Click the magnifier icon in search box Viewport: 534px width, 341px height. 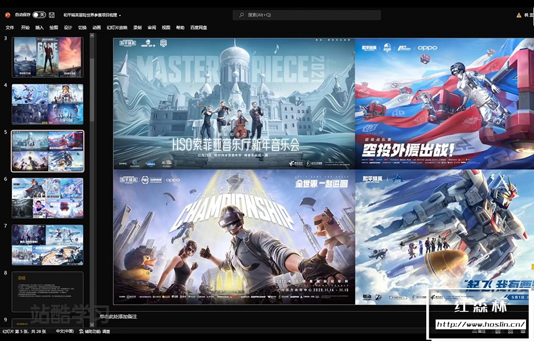pos(242,15)
